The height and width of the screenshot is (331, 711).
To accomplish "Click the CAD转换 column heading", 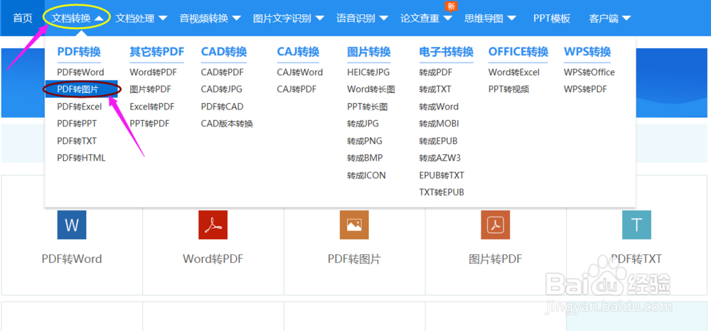I will pos(223,52).
